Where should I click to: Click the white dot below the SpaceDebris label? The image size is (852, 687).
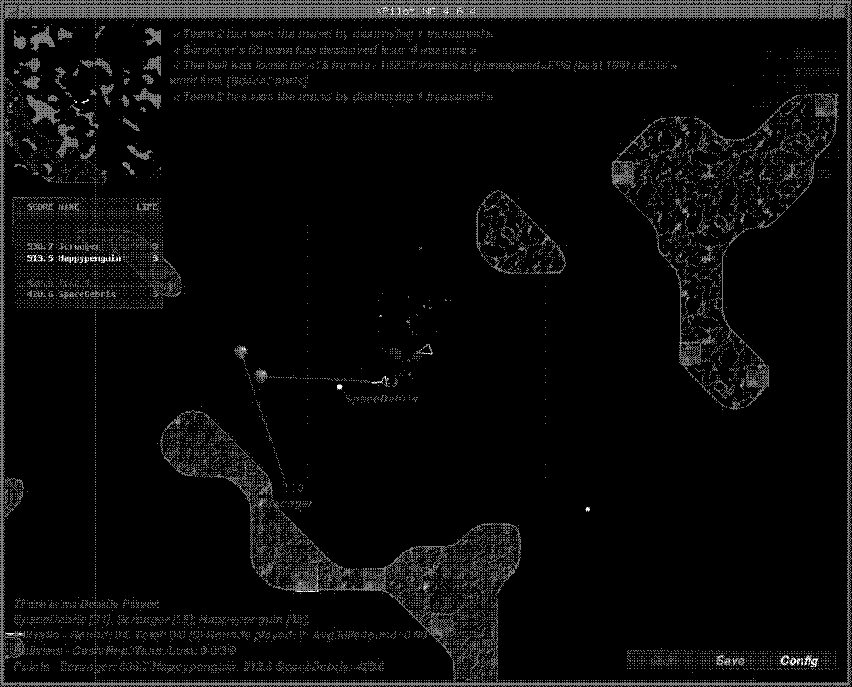click(339, 388)
